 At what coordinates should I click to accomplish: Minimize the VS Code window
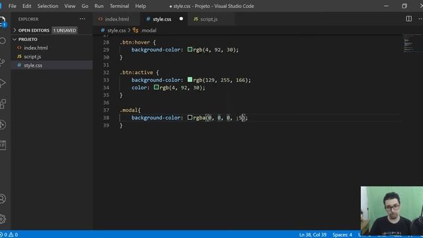pyautogui.click(x=386, y=6)
